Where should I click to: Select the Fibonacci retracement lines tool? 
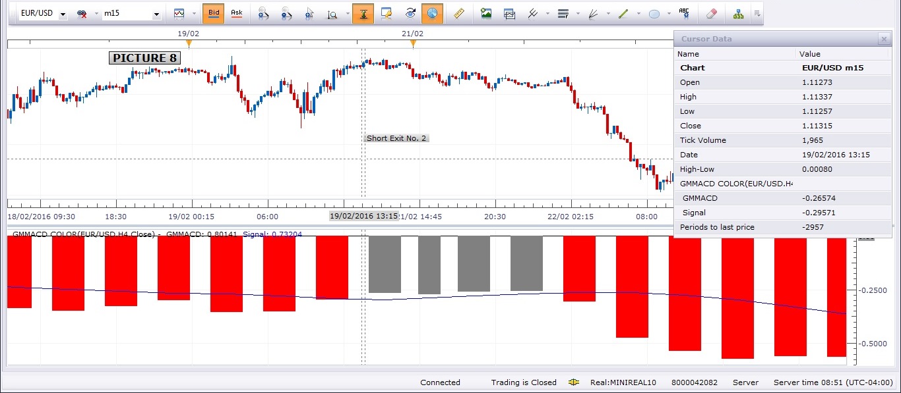click(x=563, y=13)
